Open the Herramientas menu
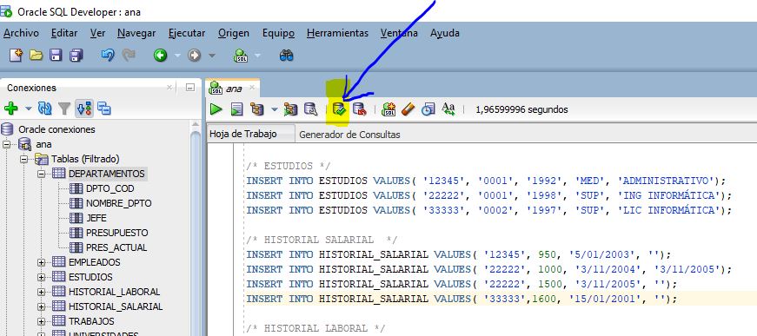757x336 pixels. 337,33
